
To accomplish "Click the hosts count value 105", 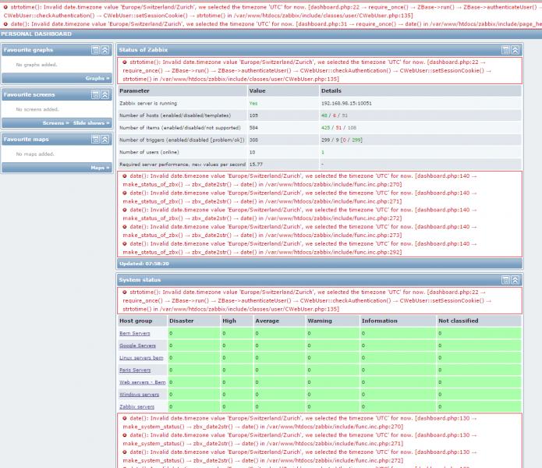I will (x=253, y=115).
